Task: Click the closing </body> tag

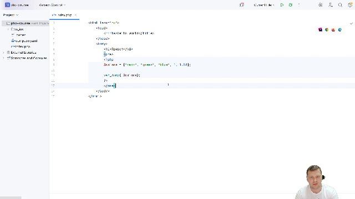Action: [103, 91]
